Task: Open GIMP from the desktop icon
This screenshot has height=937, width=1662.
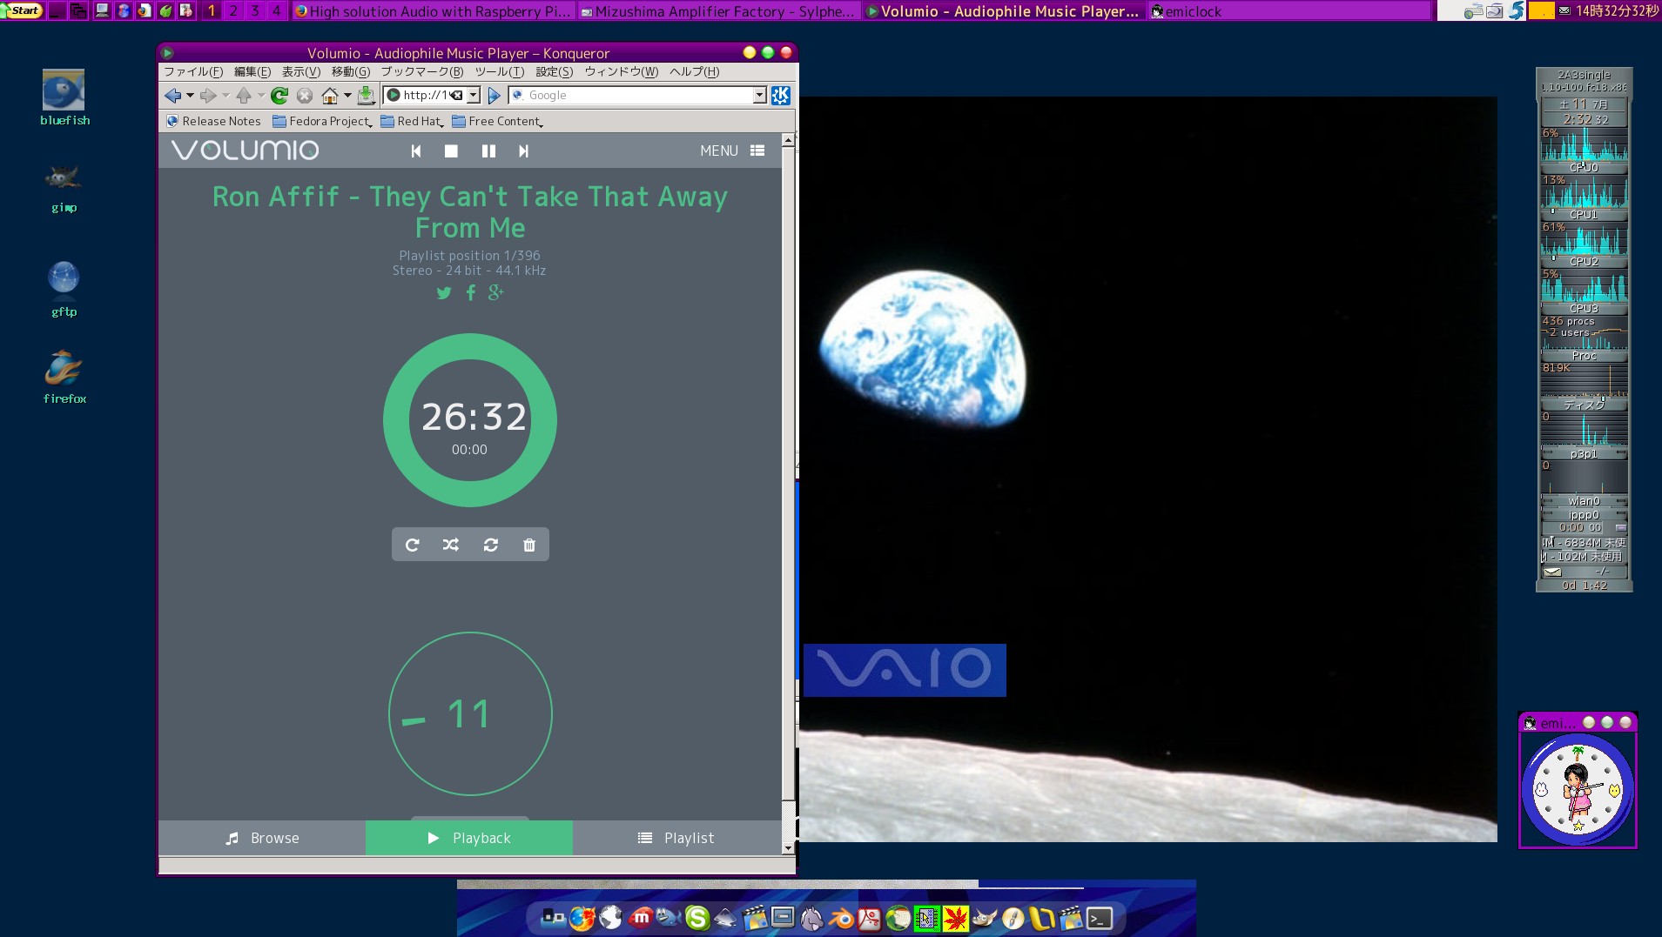Action: point(64,180)
